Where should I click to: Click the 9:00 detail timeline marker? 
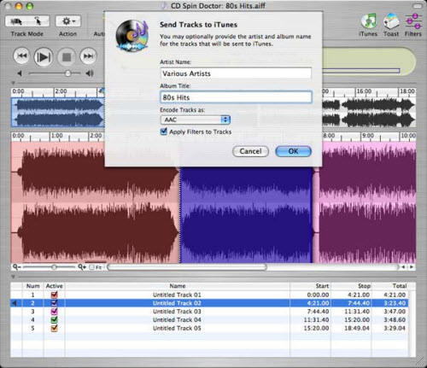[x=367, y=136]
